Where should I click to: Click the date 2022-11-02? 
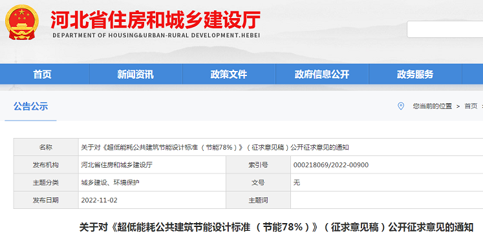click(x=99, y=201)
